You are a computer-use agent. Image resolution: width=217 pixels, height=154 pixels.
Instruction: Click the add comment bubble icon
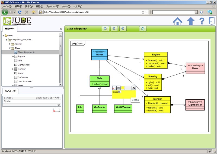click(x=57, y=110)
